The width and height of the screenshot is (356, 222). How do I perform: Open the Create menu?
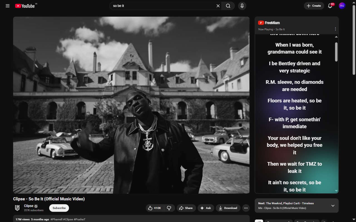tap(314, 6)
